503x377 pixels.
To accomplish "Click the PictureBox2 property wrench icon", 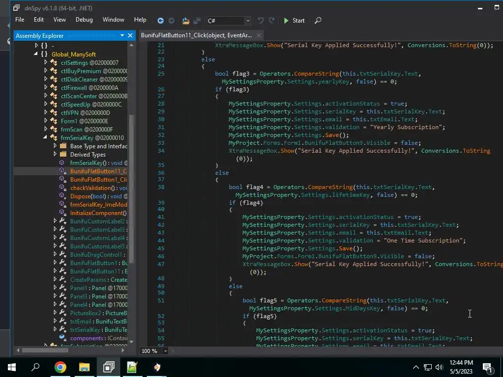I will point(63,313).
